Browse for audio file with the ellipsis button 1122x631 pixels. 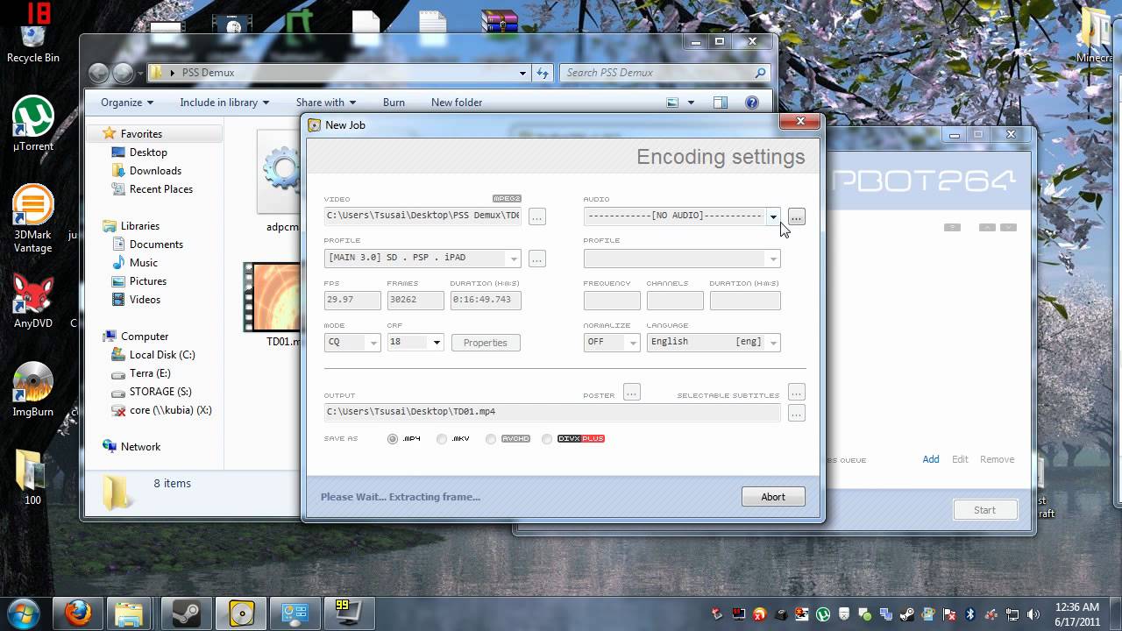(x=796, y=216)
